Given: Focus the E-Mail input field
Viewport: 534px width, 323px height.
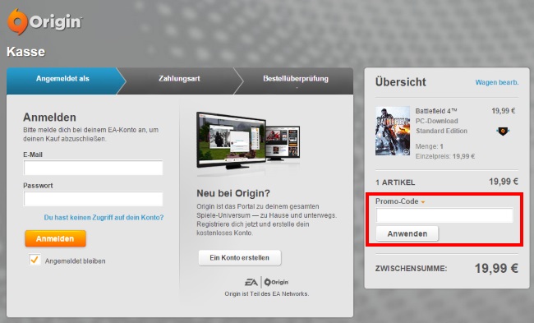Looking at the screenshot, I should click(94, 168).
